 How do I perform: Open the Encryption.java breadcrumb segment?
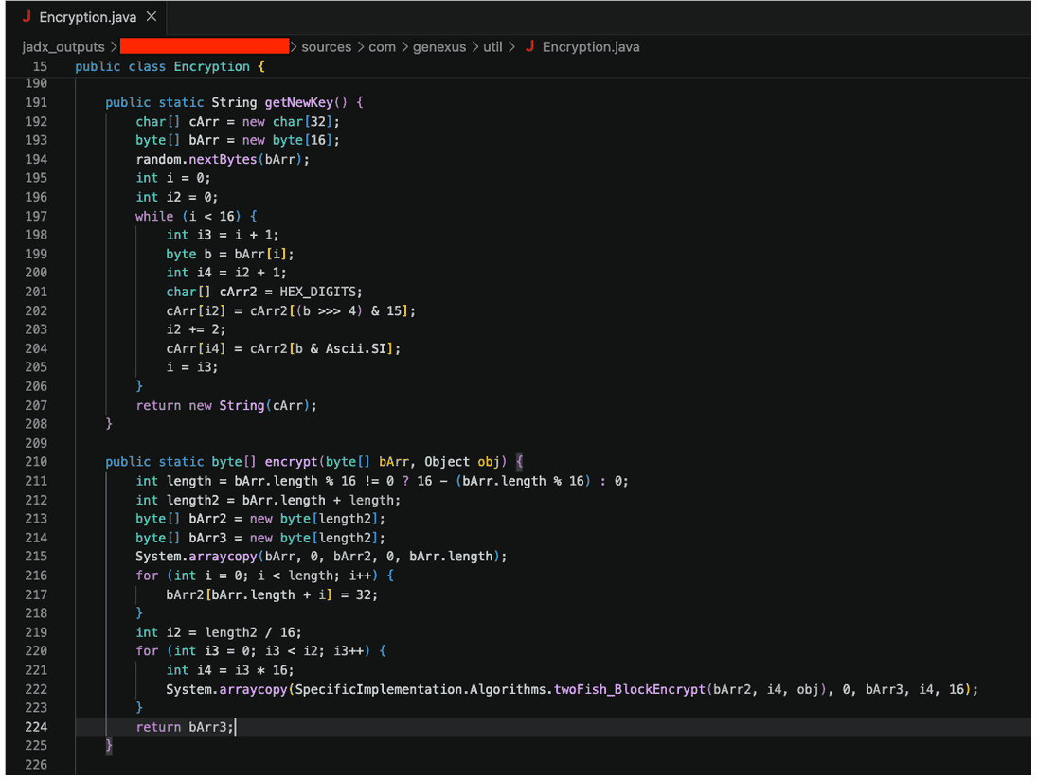(590, 47)
